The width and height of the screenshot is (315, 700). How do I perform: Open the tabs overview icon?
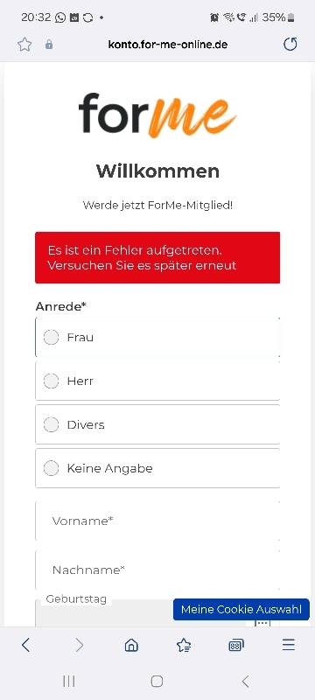[236, 645]
